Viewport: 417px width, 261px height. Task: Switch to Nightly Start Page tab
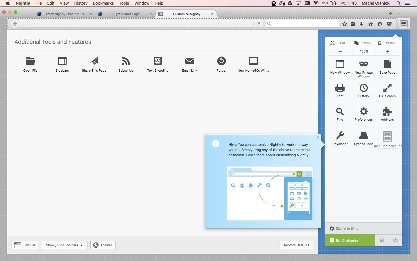tap(125, 14)
